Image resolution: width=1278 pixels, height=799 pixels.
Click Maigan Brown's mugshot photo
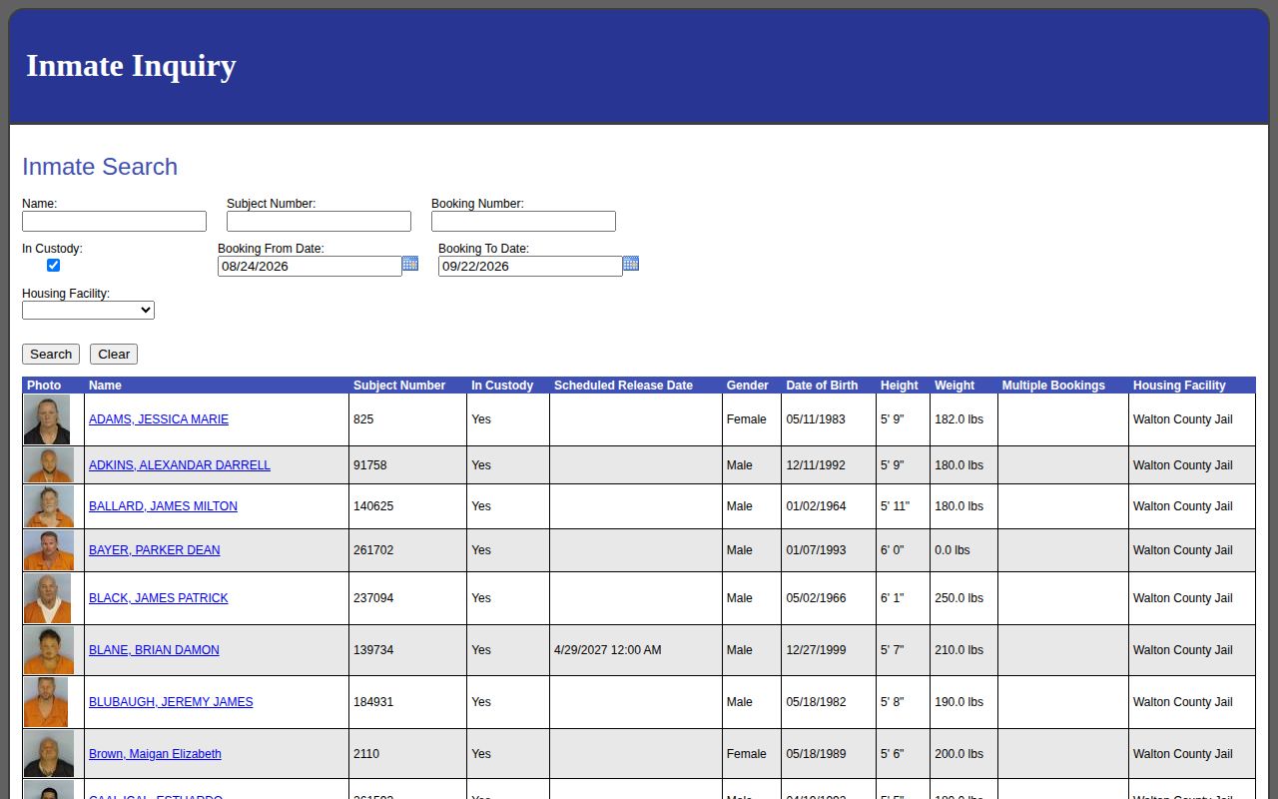pyautogui.click(x=49, y=754)
